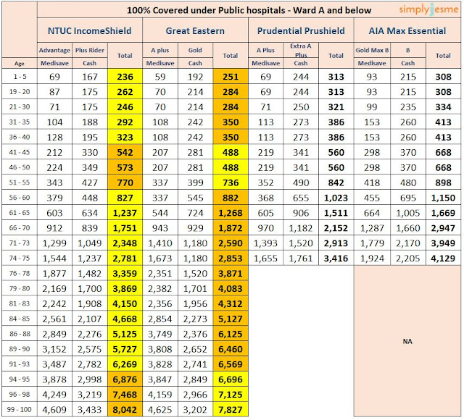The image size is (464, 420).
Task: Click the 'AIA Max Essential' column group header
Action: [407, 30]
